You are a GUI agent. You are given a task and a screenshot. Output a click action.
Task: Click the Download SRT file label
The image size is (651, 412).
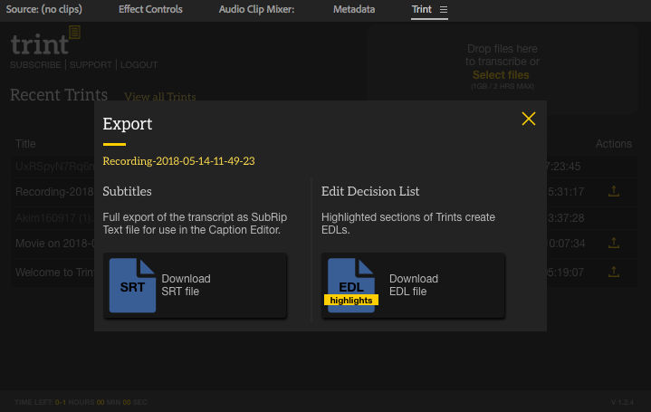[x=186, y=285]
